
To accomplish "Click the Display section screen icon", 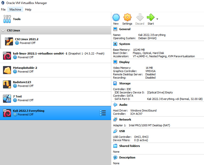I will [x=115, y=62].
